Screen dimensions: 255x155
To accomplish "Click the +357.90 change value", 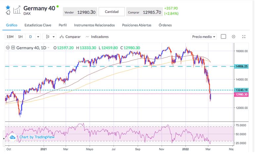I will point(171,8).
